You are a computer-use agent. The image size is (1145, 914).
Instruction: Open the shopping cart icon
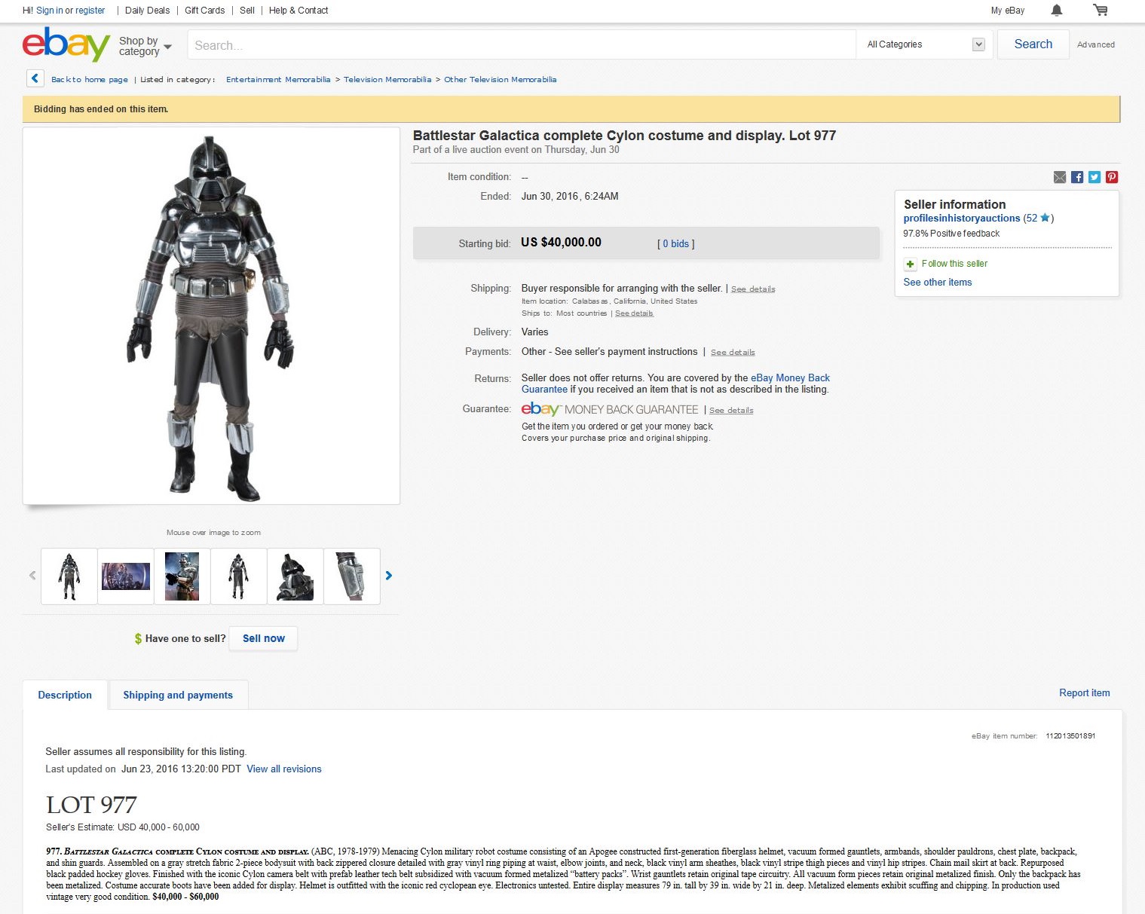pos(1101,10)
